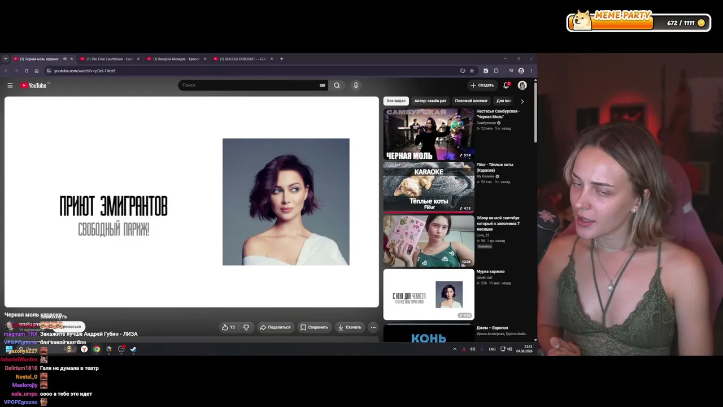Go to the browser home page

pyautogui.click(x=37, y=71)
